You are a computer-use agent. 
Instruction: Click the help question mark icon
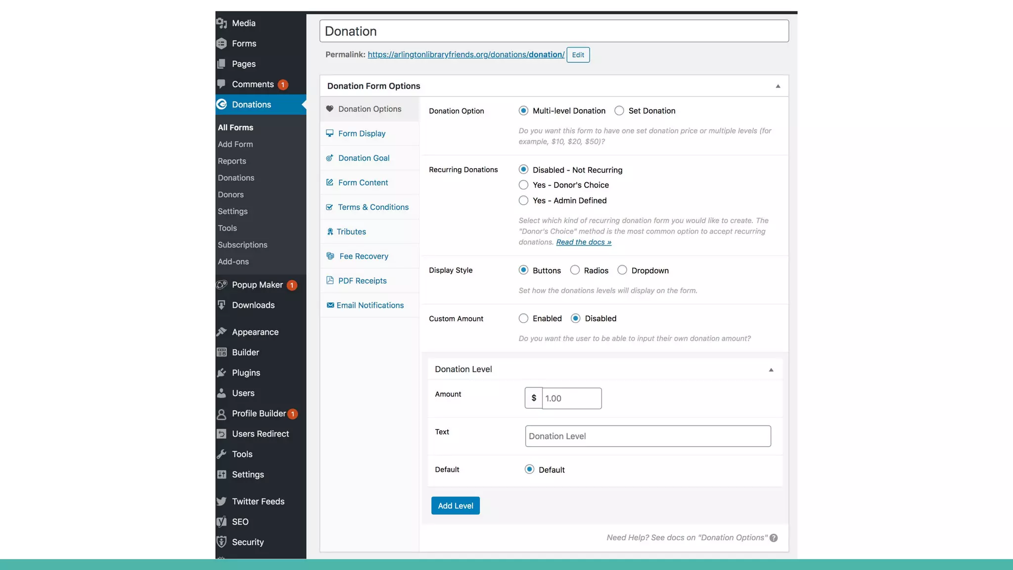(774, 538)
